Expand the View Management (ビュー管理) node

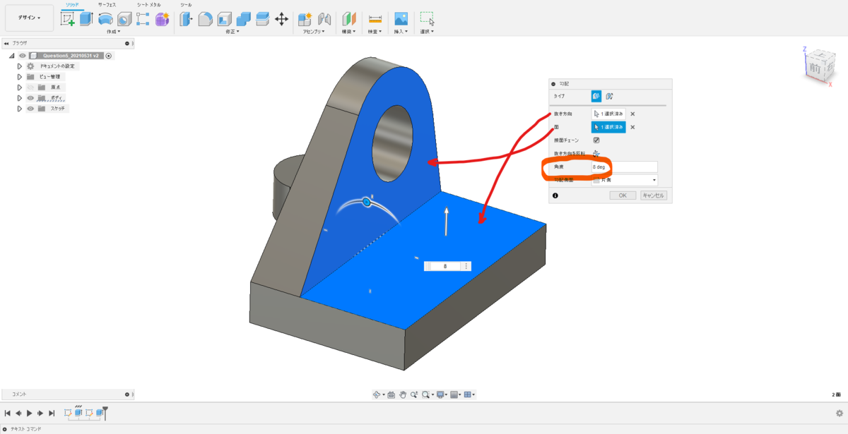tap(20, 76)
